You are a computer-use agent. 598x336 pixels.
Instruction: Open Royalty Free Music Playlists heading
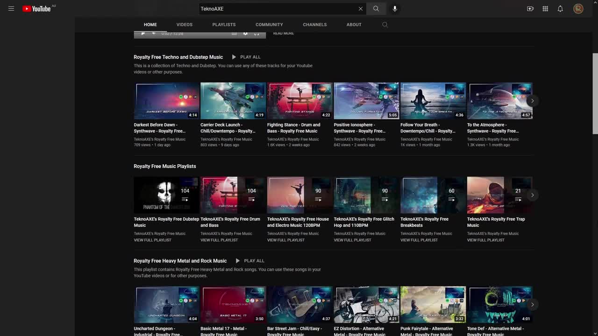pyautogui.click(x=165, y=166)
